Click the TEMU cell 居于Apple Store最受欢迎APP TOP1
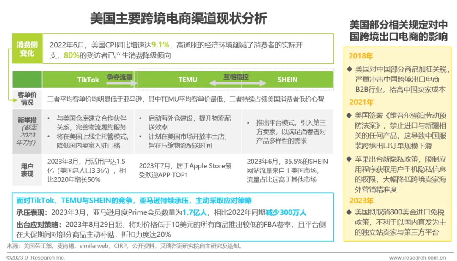This screenshot has width=457, height=261. coord(185,170)
